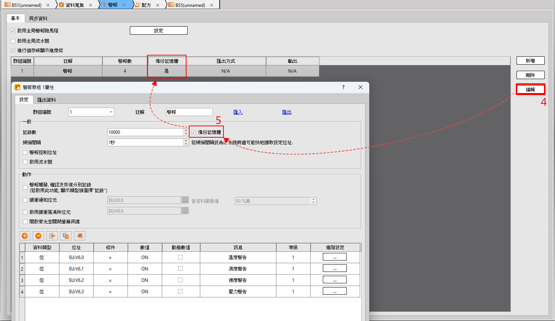This screenshot has width=555, height=321.
Task: Click the orange minus remove-alarm icon
Action: click(x=38, y=236)
